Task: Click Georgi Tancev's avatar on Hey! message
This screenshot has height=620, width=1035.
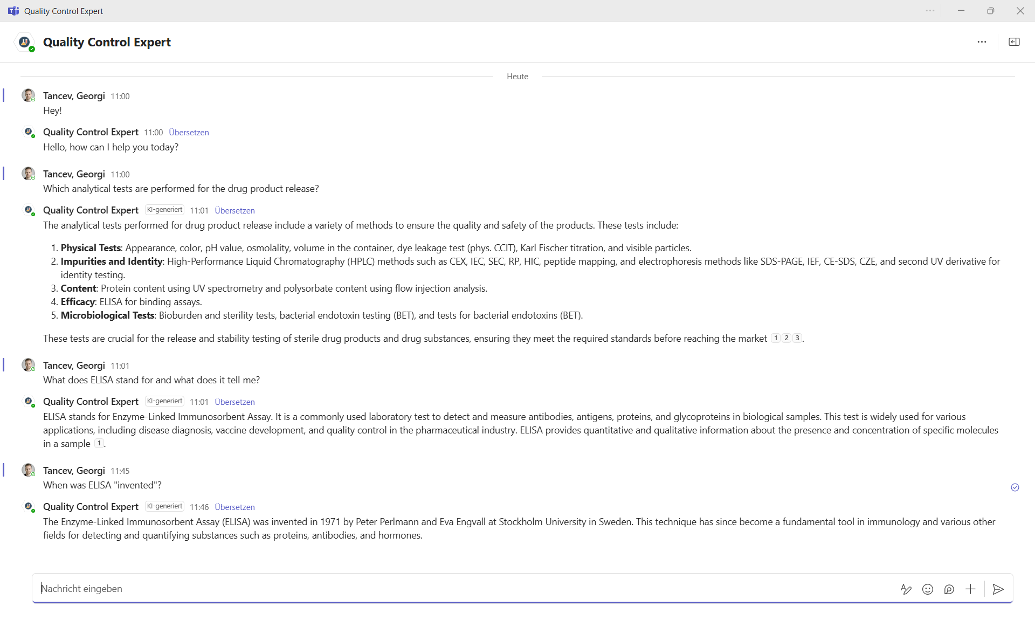Action: [x=28, y=95]
